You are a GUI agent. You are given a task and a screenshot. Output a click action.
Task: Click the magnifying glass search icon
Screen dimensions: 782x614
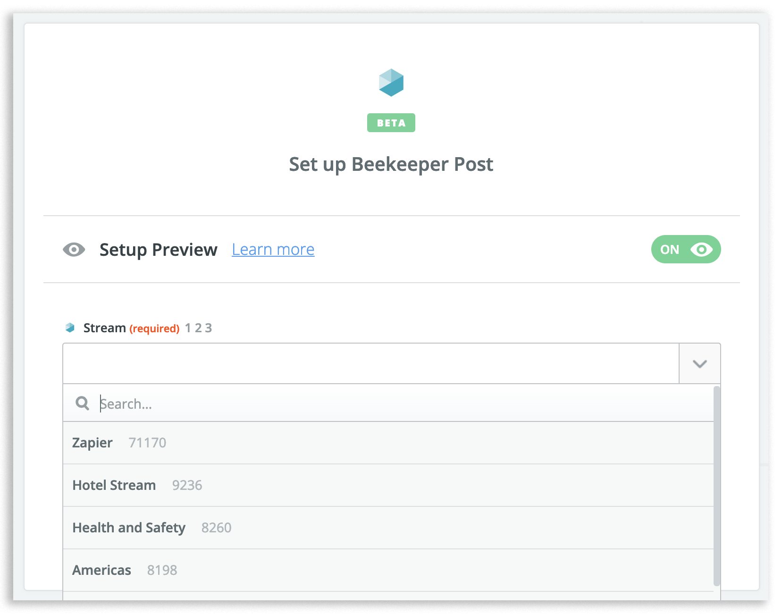click(x=82, y=403)
